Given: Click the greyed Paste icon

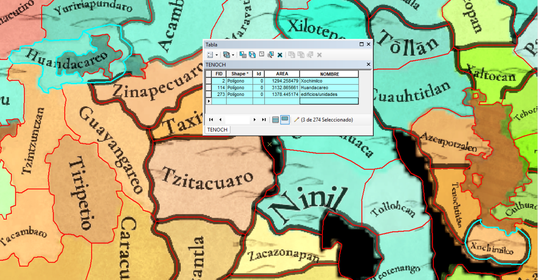Looking at the screenshot, I should point(301,55).
